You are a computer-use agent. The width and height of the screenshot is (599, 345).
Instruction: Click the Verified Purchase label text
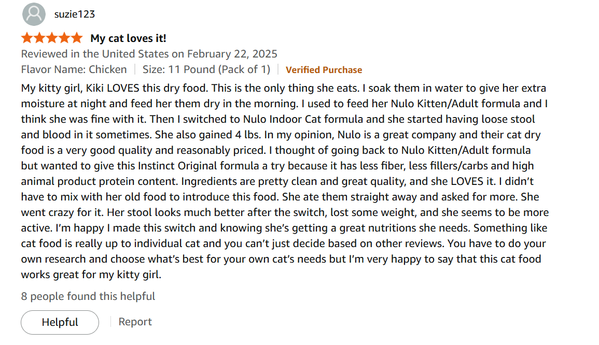[x=324, y=69]
